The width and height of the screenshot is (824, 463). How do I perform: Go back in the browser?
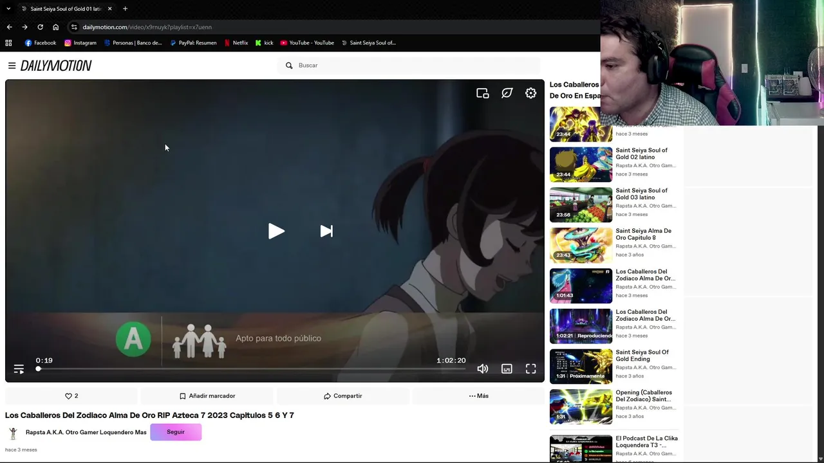coord(9,27)
